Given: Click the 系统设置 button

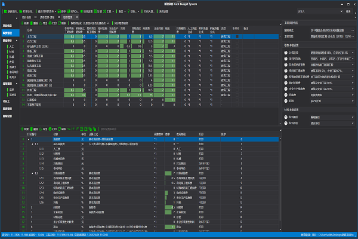Looking at the screenshot, I should tap(163, 11).
